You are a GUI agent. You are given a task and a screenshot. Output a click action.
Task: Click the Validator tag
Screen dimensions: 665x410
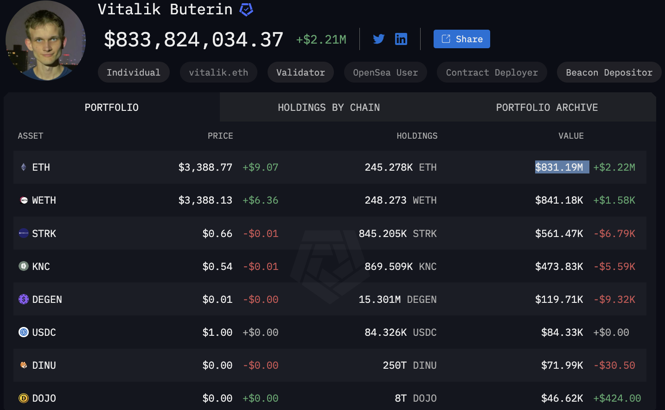pyautogui.click(x=301, y=72)
